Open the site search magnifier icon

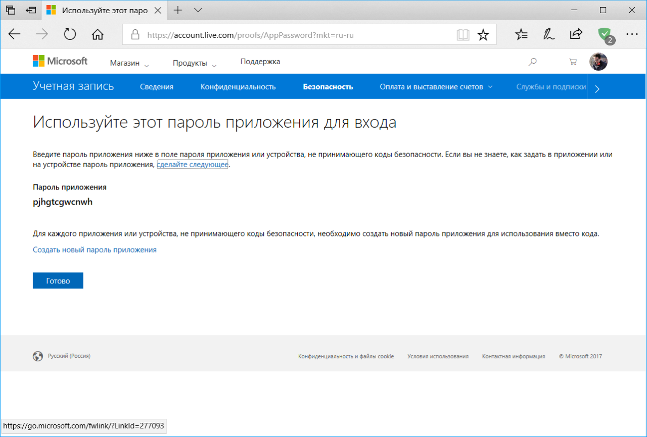[x=532, y=62]
